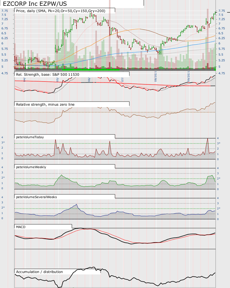Click the 06/ date marker on the time axis

tap(89, 79)
